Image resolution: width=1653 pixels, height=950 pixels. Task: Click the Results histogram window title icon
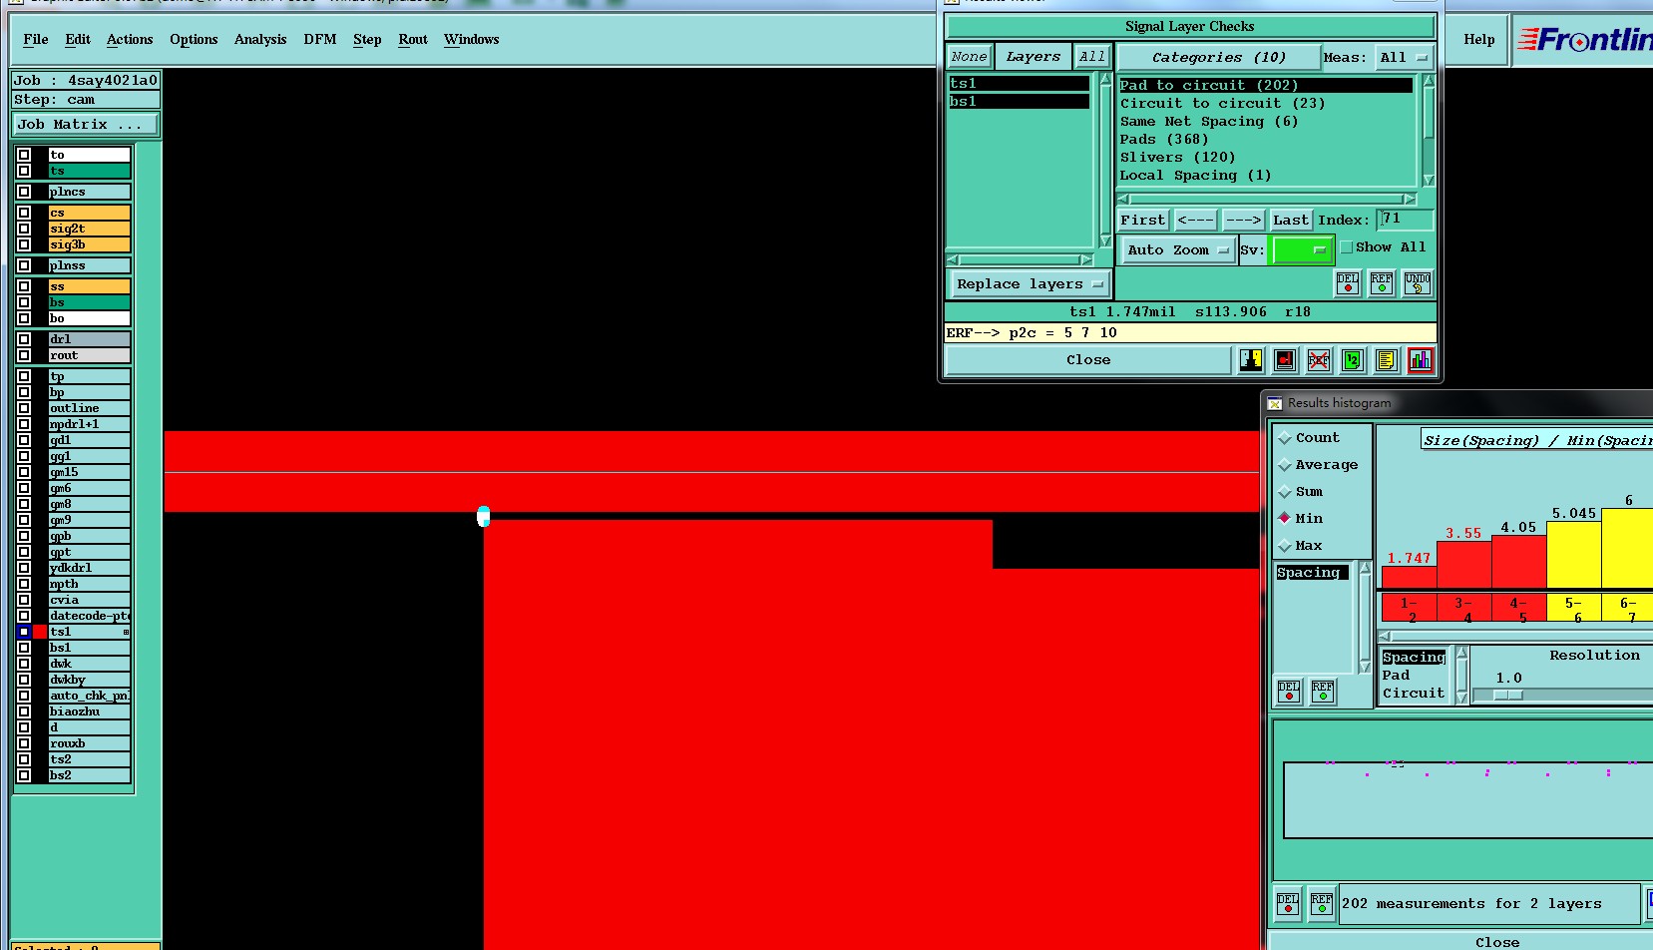pos(1275,403)
